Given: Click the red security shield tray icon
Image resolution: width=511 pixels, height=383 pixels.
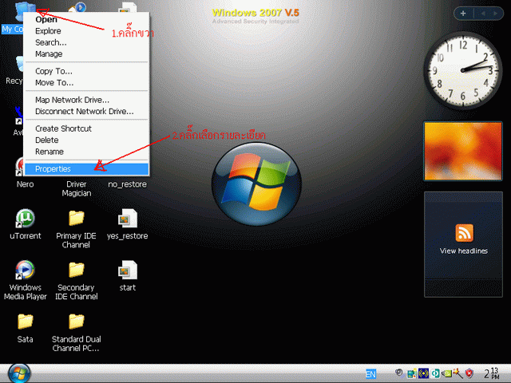Looking at the screenshot, I should [469, 373].
